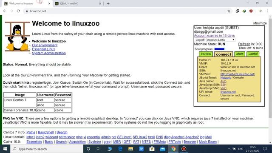The image size is (272, 153).
Task: Click the red screen recorder taskbar icon
Action: (x=184, y=149)
